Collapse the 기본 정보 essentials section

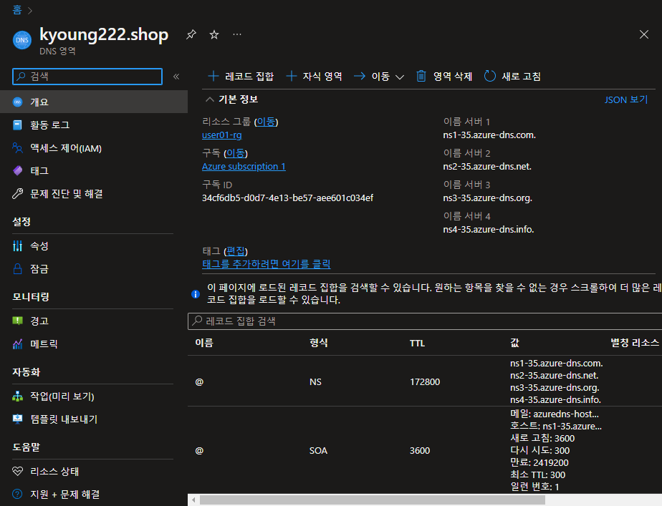click(x=232, y=99)
